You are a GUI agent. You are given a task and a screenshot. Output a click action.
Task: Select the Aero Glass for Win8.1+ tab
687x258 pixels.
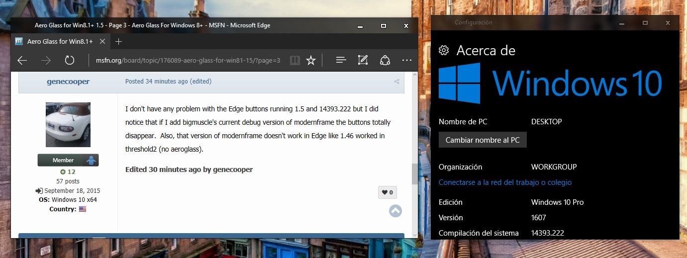click(60, 41)
